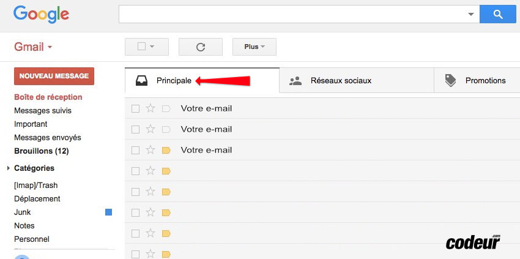Click the blue search magnifier button

tap(497, 13)
